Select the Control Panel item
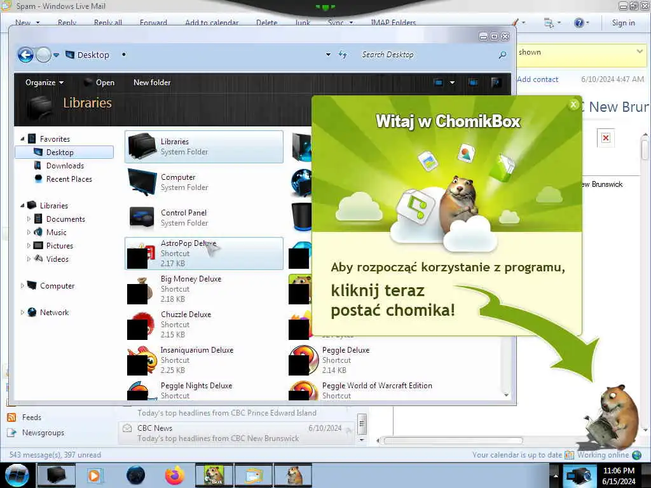Image resolution: width=651 pixels, height=488 pixels. [x=204, y=217]
